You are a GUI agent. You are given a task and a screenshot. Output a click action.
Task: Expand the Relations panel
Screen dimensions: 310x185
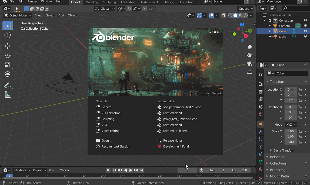(x=277, y=157)
